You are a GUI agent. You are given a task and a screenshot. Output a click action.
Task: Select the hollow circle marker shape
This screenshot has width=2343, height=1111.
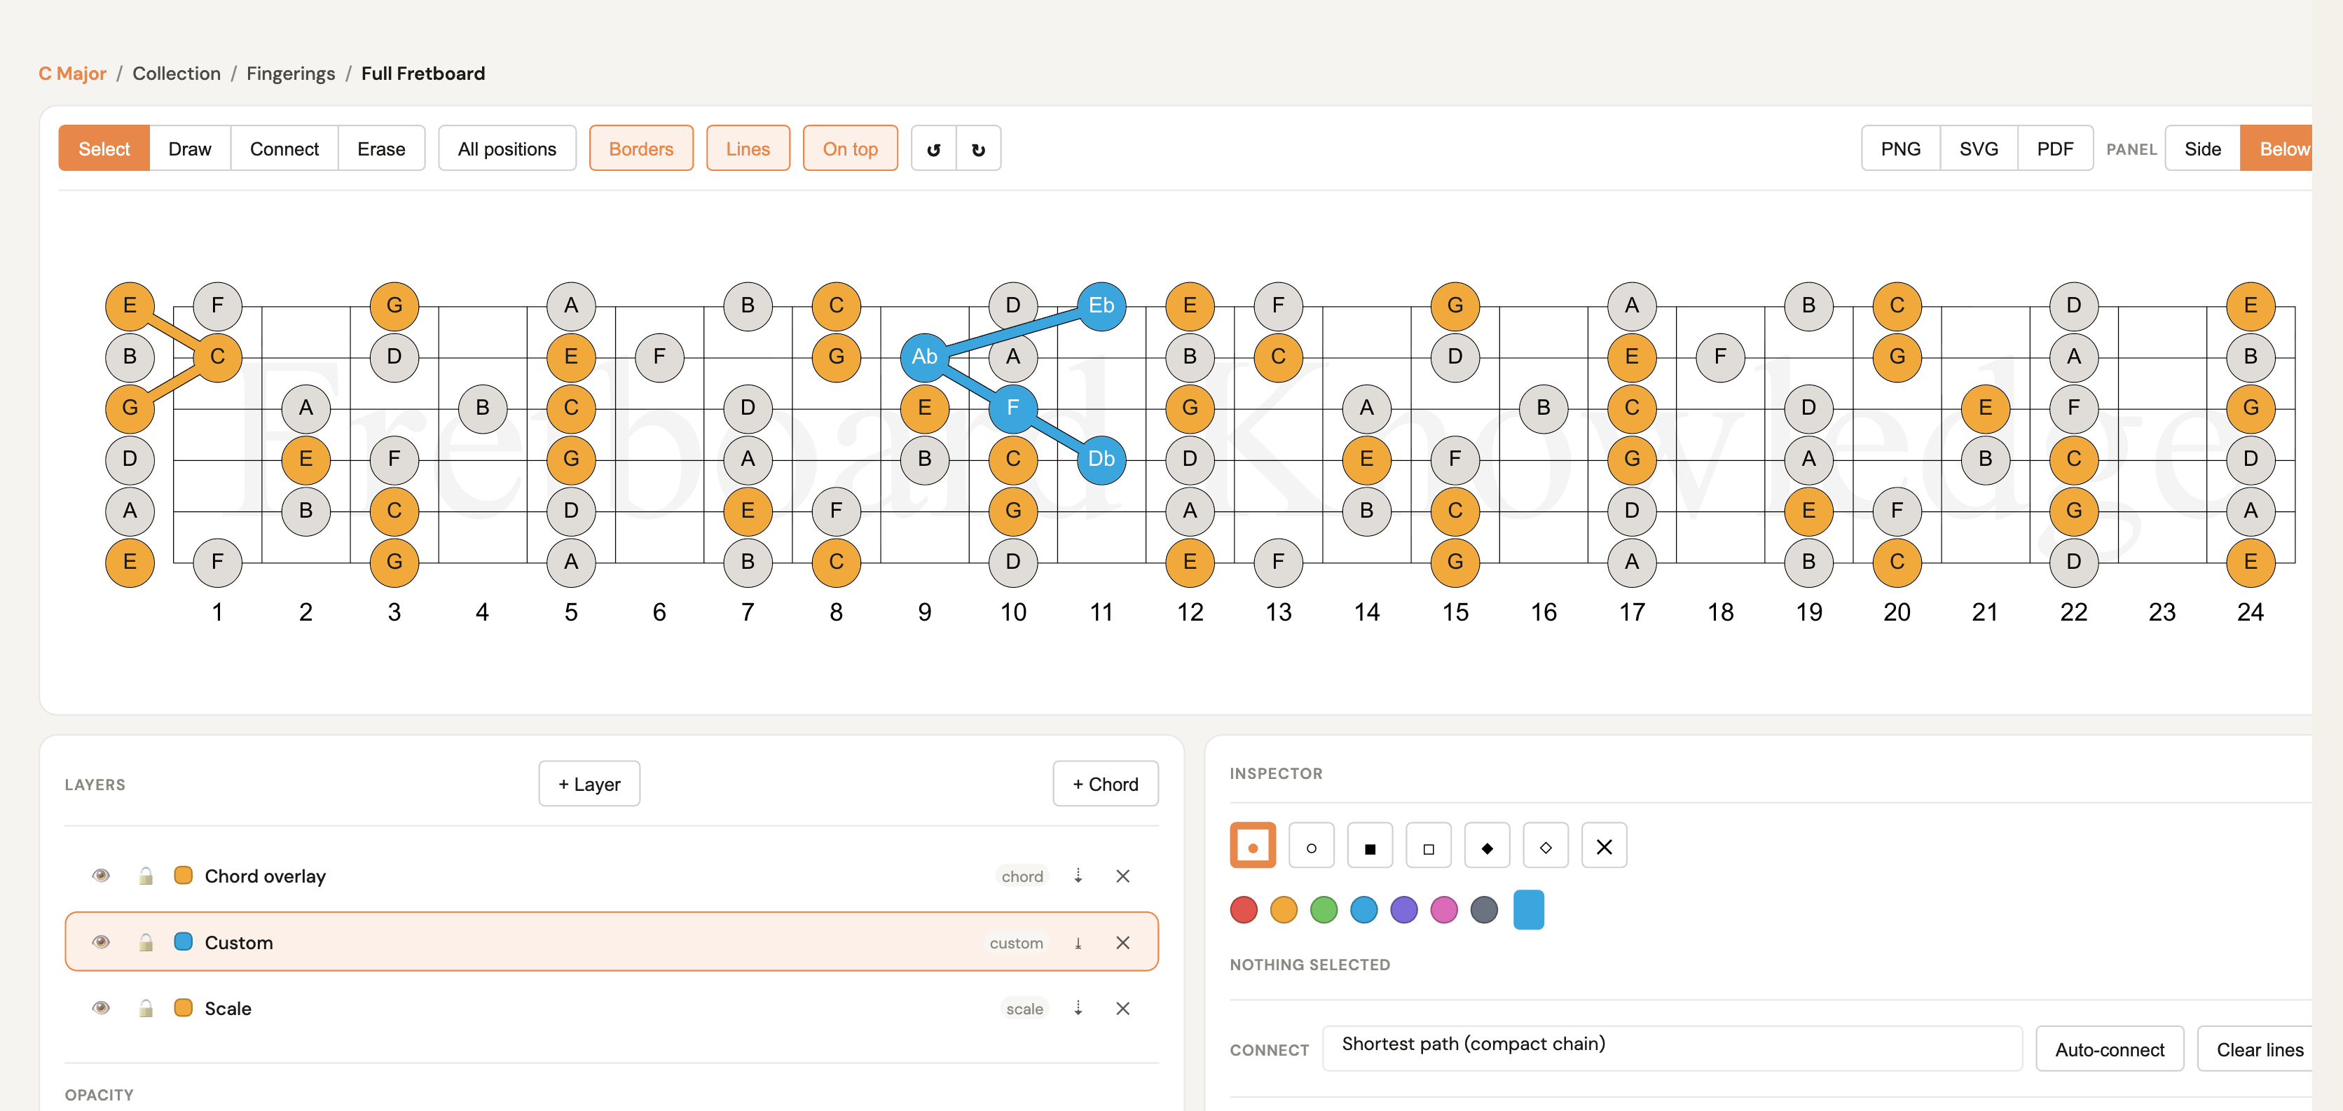pyautogui.click(x=1312, y=846)
